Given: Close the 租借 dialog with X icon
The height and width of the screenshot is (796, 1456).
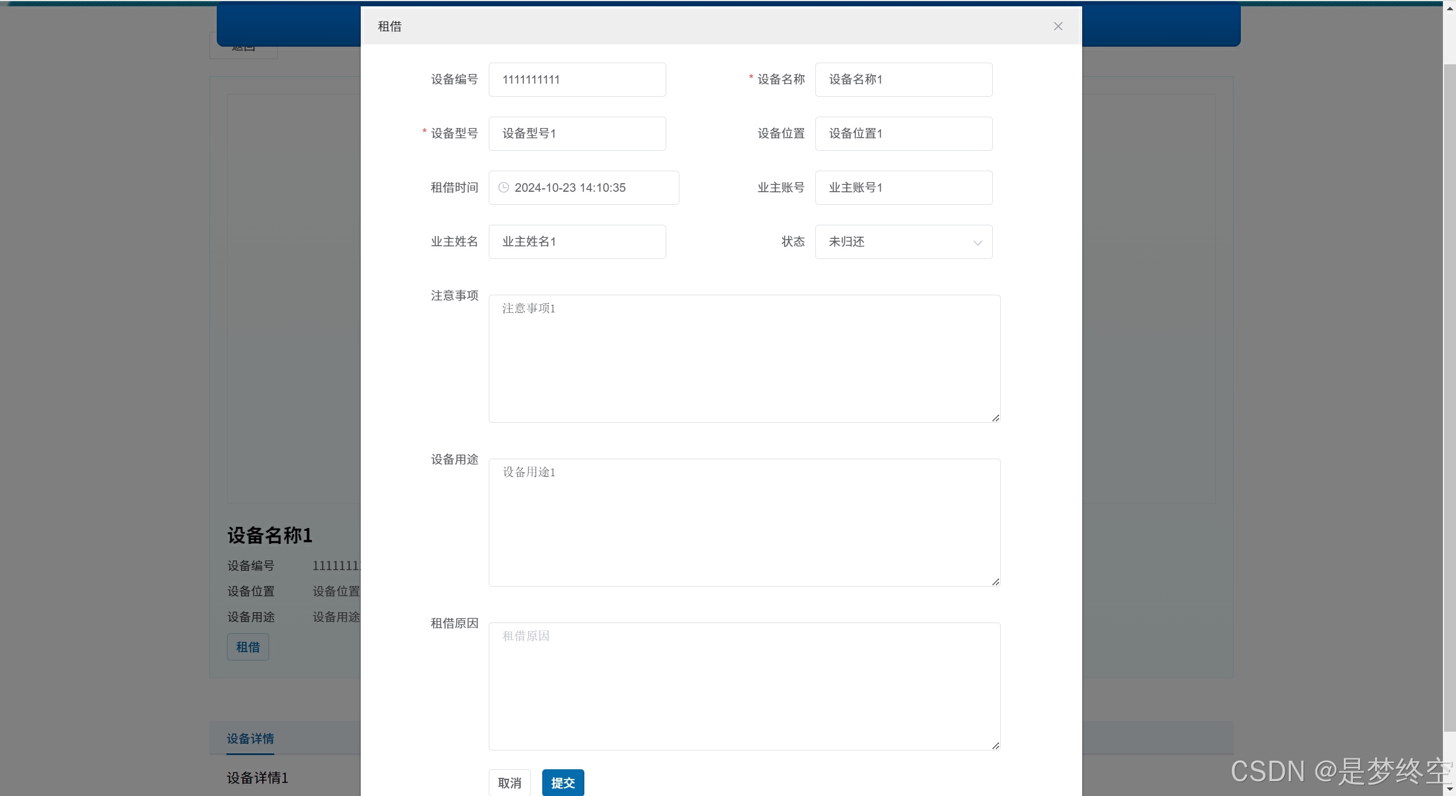Looking at the screenshot, I should (1058, 26).
